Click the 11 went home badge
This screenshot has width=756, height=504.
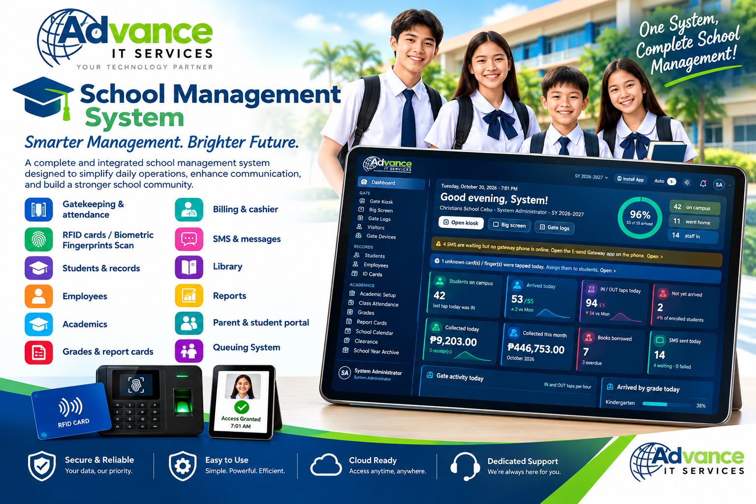tap(693, 222)
